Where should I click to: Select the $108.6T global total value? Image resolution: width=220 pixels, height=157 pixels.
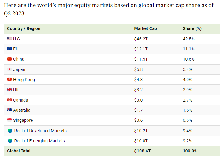[142, 151]
